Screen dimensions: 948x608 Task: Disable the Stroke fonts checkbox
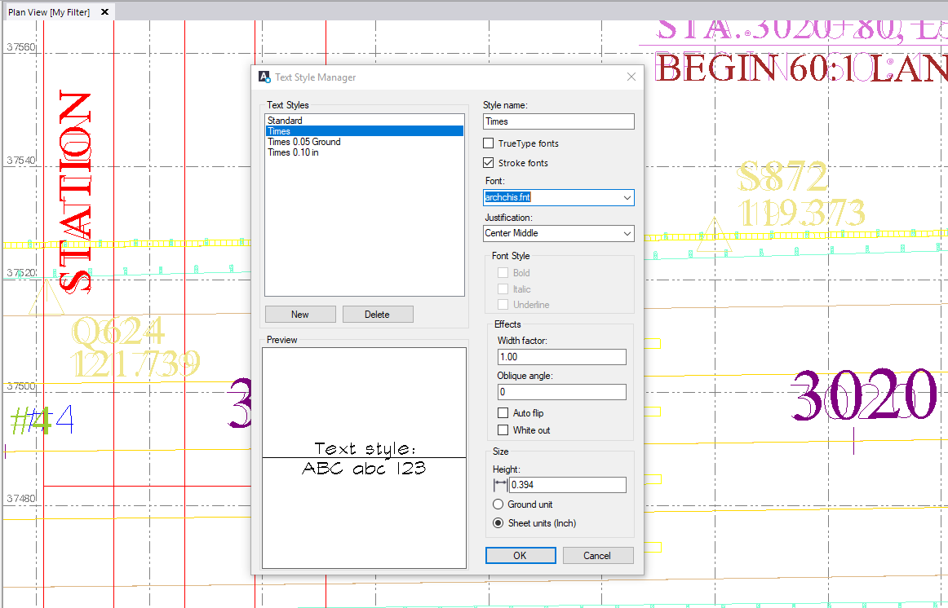pos(488,162)
